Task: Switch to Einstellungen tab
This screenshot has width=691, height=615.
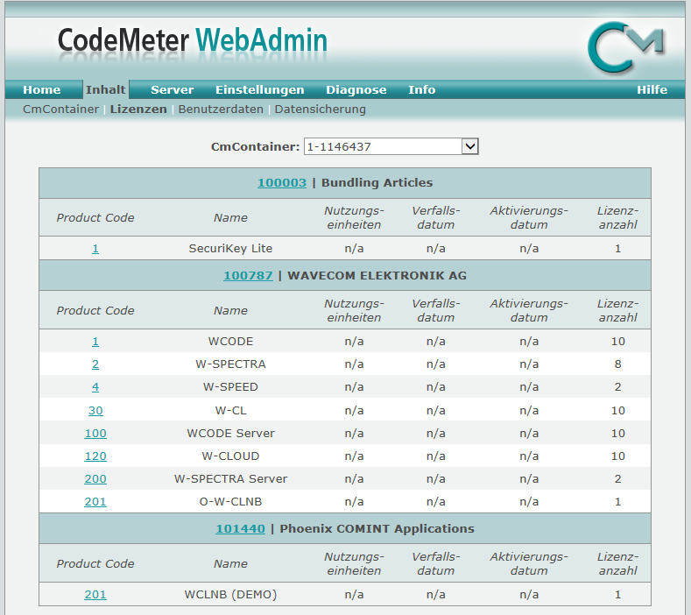Action: pyautogui.click(x=259, y=90)
